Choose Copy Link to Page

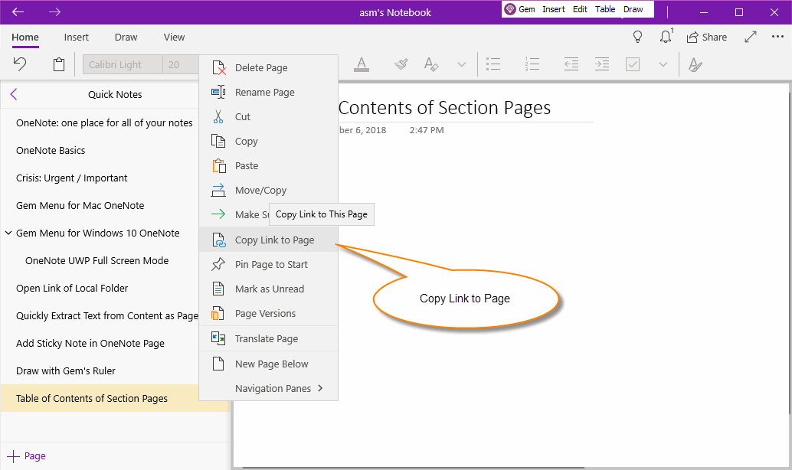coord(268,240)
